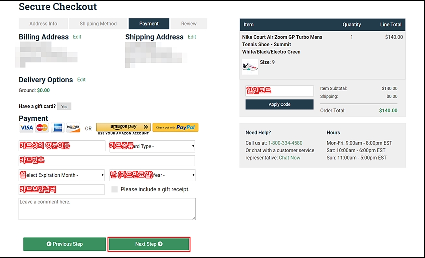Open the Expiration Year dropdown
Viewport: 425px width, 258px height.
152,175
